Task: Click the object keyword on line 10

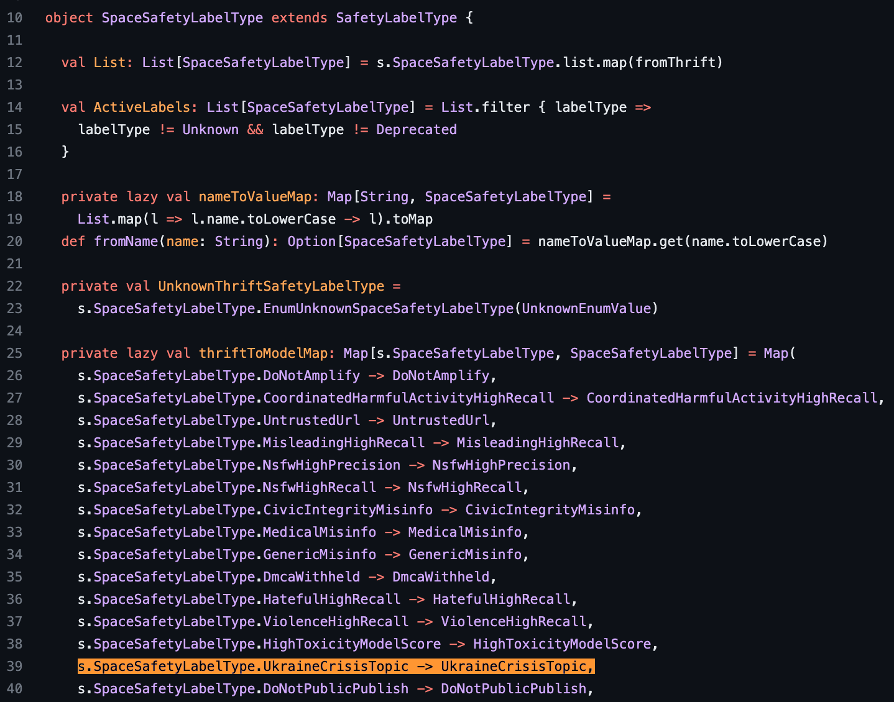Action: click(69, 17)
